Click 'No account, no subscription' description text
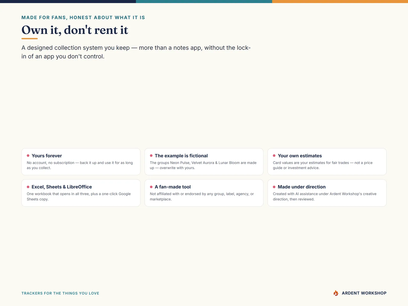This screenshot has width=408, height=306. pyautogui.click(x=80, y=165)
